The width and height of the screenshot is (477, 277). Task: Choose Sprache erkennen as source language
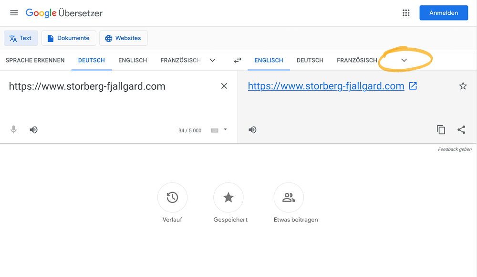tap(35, 60)
